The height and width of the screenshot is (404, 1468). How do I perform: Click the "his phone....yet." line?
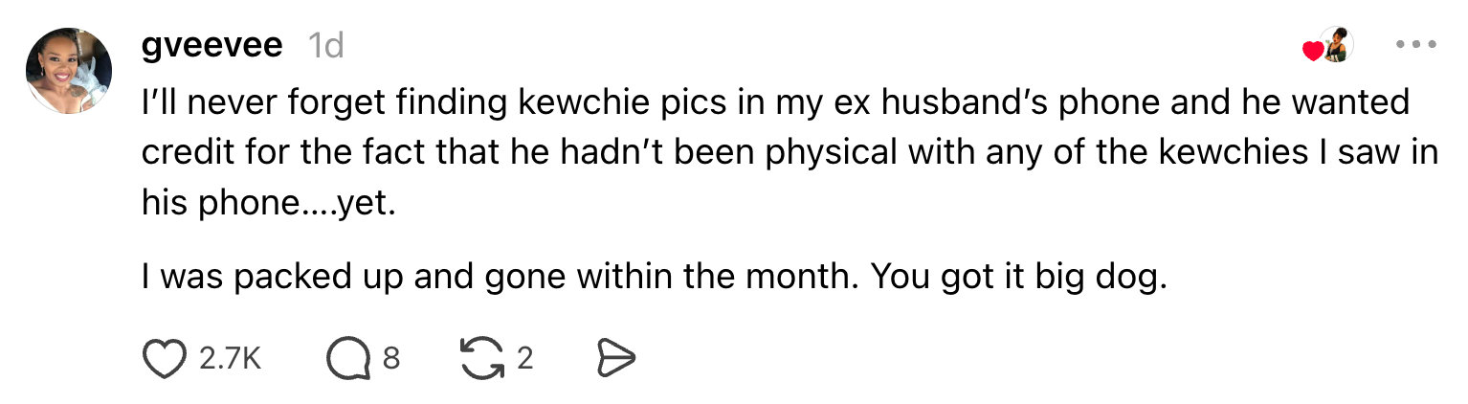click(x=268, y=202)
